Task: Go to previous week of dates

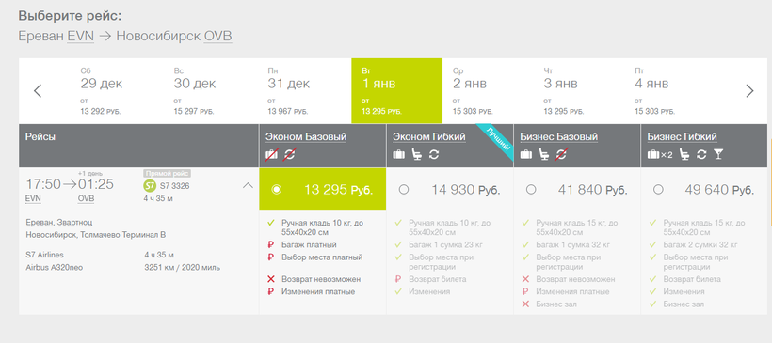Action: [38, 91]
